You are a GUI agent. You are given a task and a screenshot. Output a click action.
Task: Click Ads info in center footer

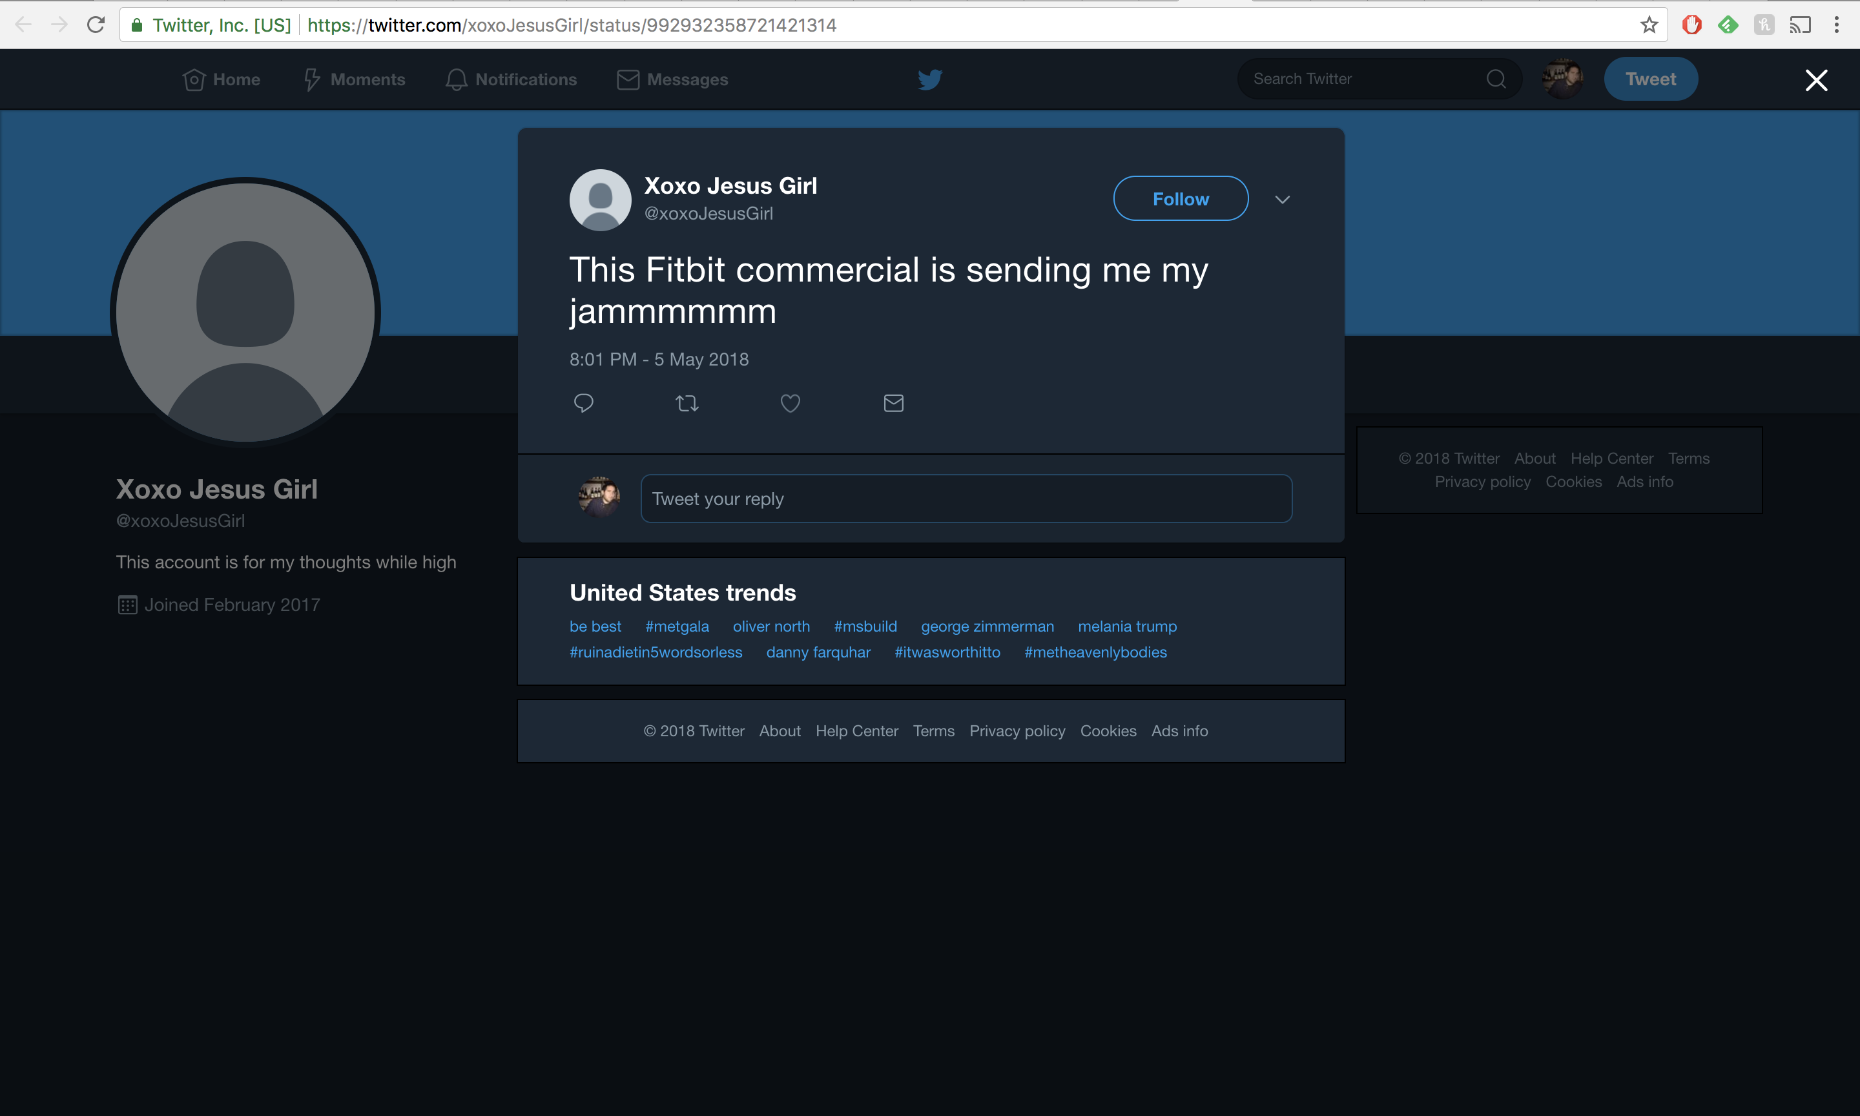tap(1179, 731)
